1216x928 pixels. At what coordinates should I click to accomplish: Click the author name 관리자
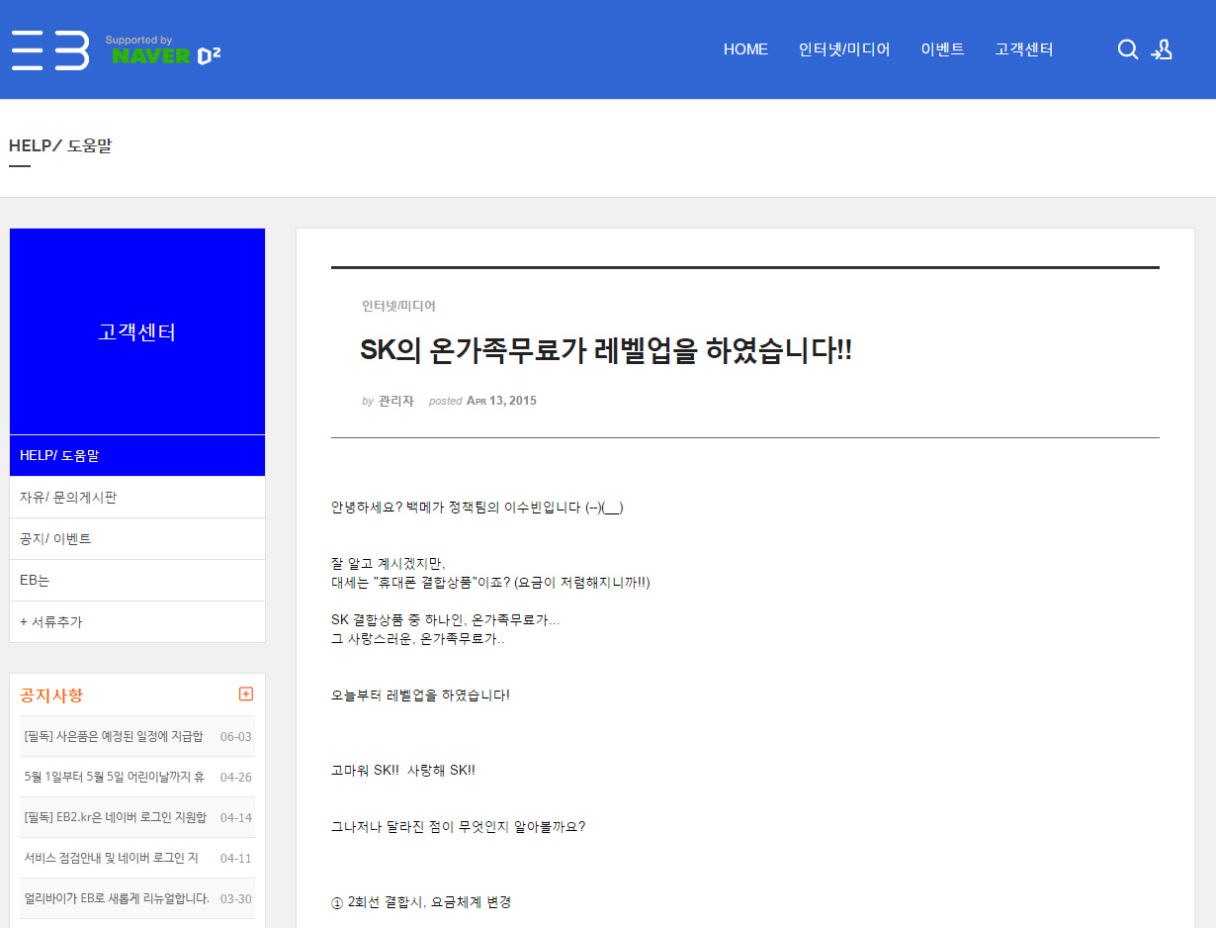[395, 402]
